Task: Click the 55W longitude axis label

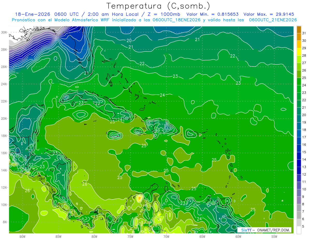Action: 274,237
